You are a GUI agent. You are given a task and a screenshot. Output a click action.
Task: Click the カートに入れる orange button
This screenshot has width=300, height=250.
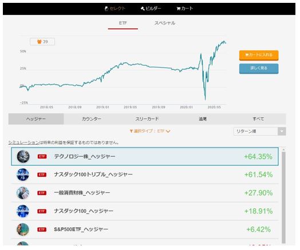[259, 55]
